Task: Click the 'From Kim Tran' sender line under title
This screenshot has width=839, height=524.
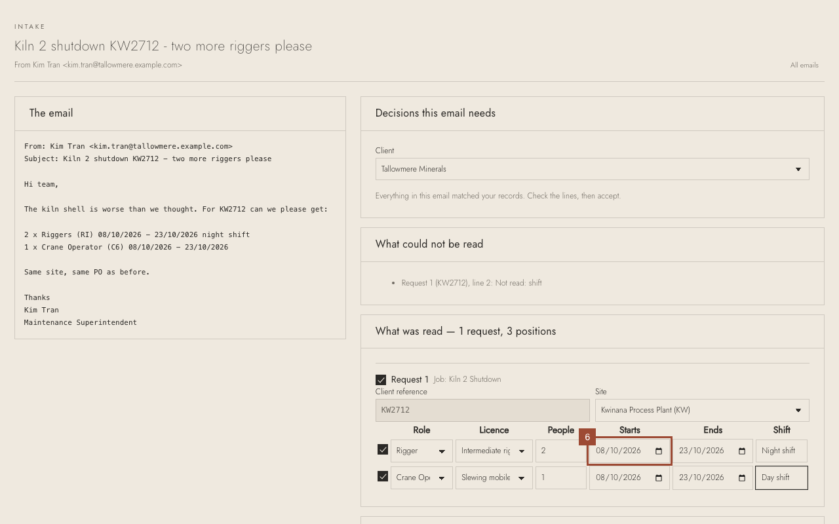Action: tap(98, 65)
